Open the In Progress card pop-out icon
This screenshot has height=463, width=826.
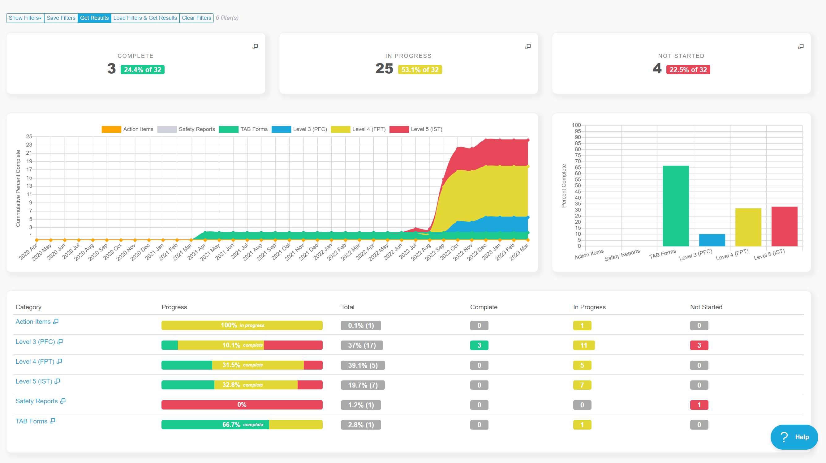pyautogui.click(x=528, y=46)
